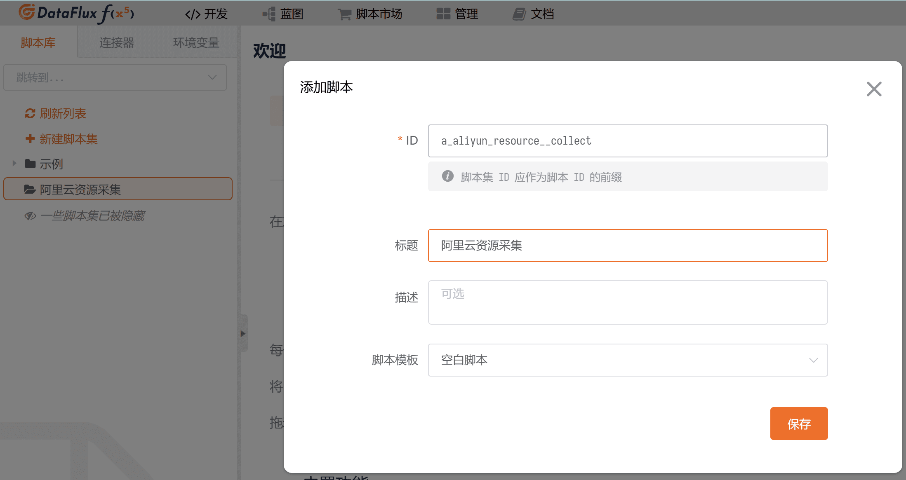906x480 pixels.
Task: Switch to the 环境变量 tab
Action: [x=196, y=42]
